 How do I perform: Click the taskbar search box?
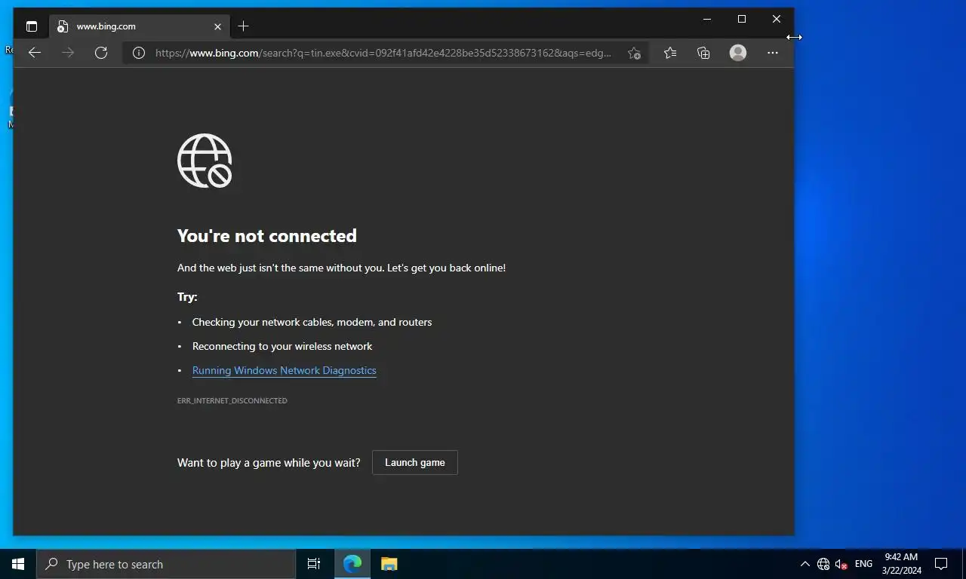(166, 564)
